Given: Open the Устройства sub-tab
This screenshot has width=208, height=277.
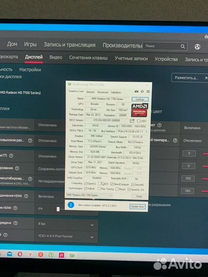Looking at the screenshot, I should point(166,59).
